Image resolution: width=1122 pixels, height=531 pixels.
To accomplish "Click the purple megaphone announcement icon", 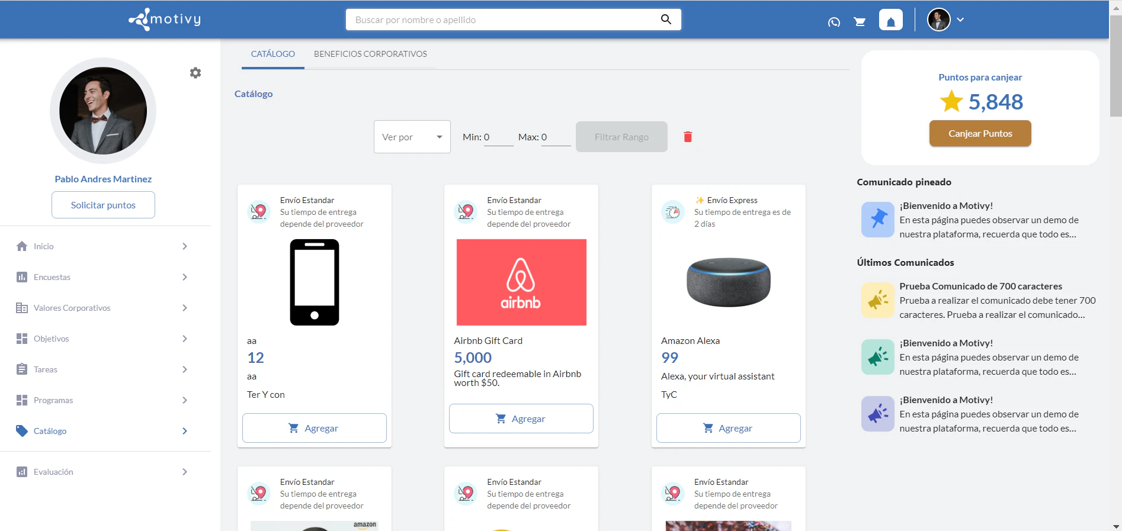I will click(x=878, y=414).
